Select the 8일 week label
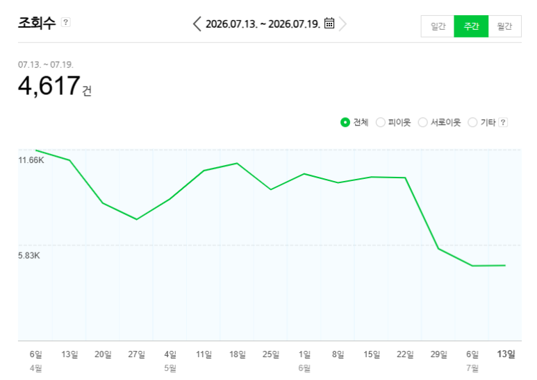The width and height of the screenshot is (537, 380). pos(338,354)
